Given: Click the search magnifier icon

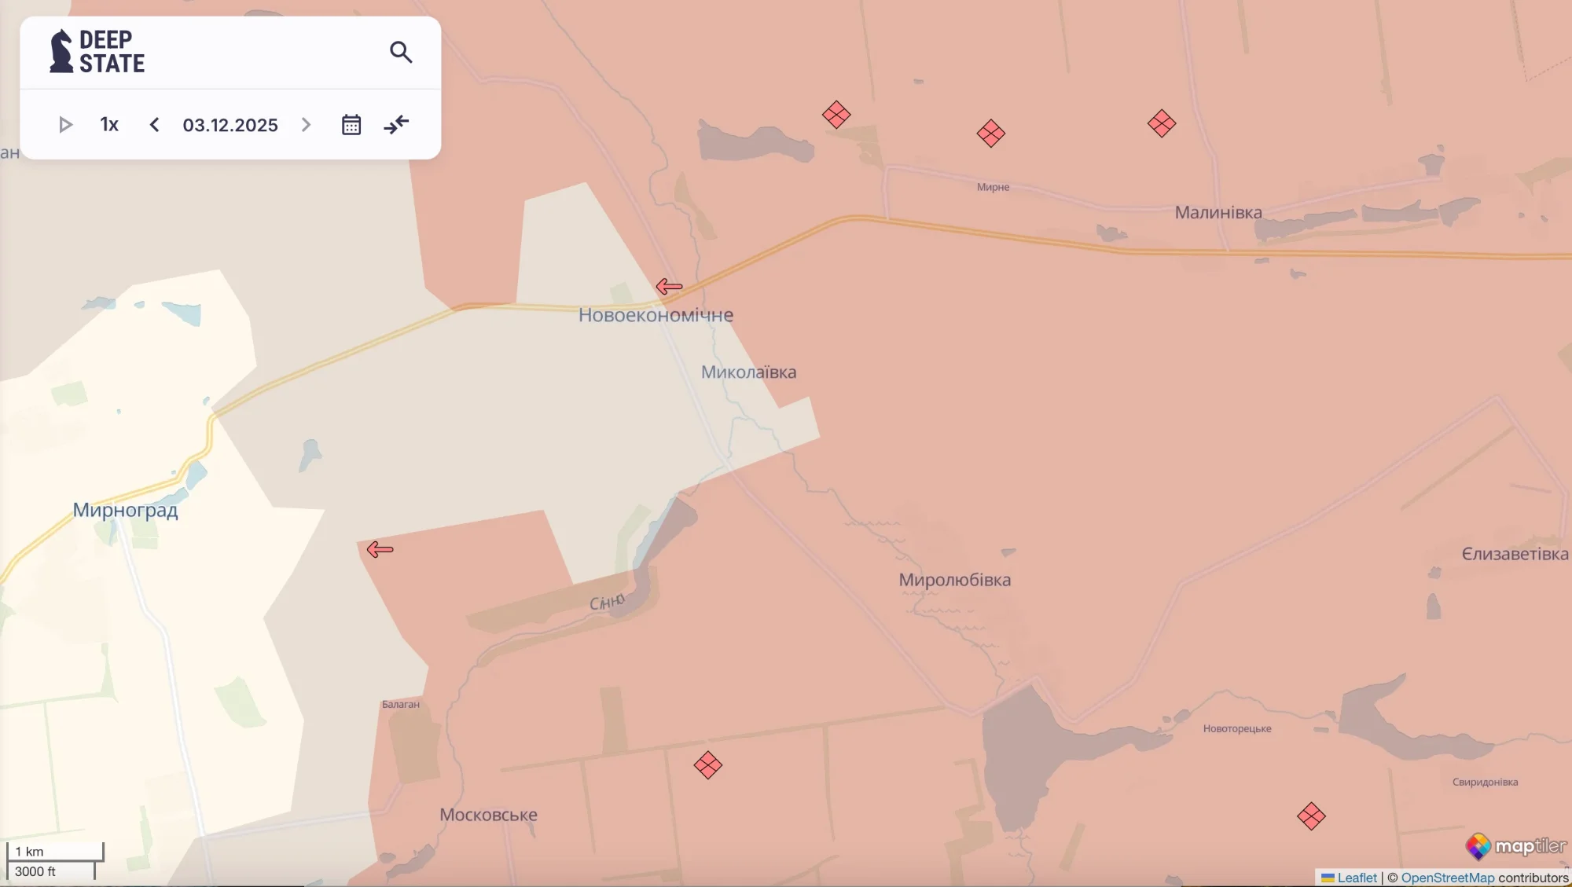Looking at the screenshot, I should [x=401, y=52].
